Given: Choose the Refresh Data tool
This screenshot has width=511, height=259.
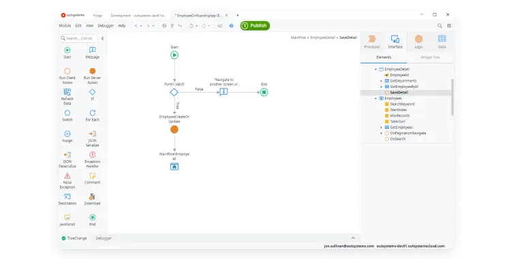Looking at the screenshot, I should [x=67, y=97].
